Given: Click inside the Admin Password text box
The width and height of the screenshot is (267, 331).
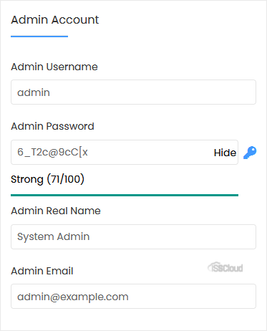Looking at the screenshot, I should (x=125, y=153).
